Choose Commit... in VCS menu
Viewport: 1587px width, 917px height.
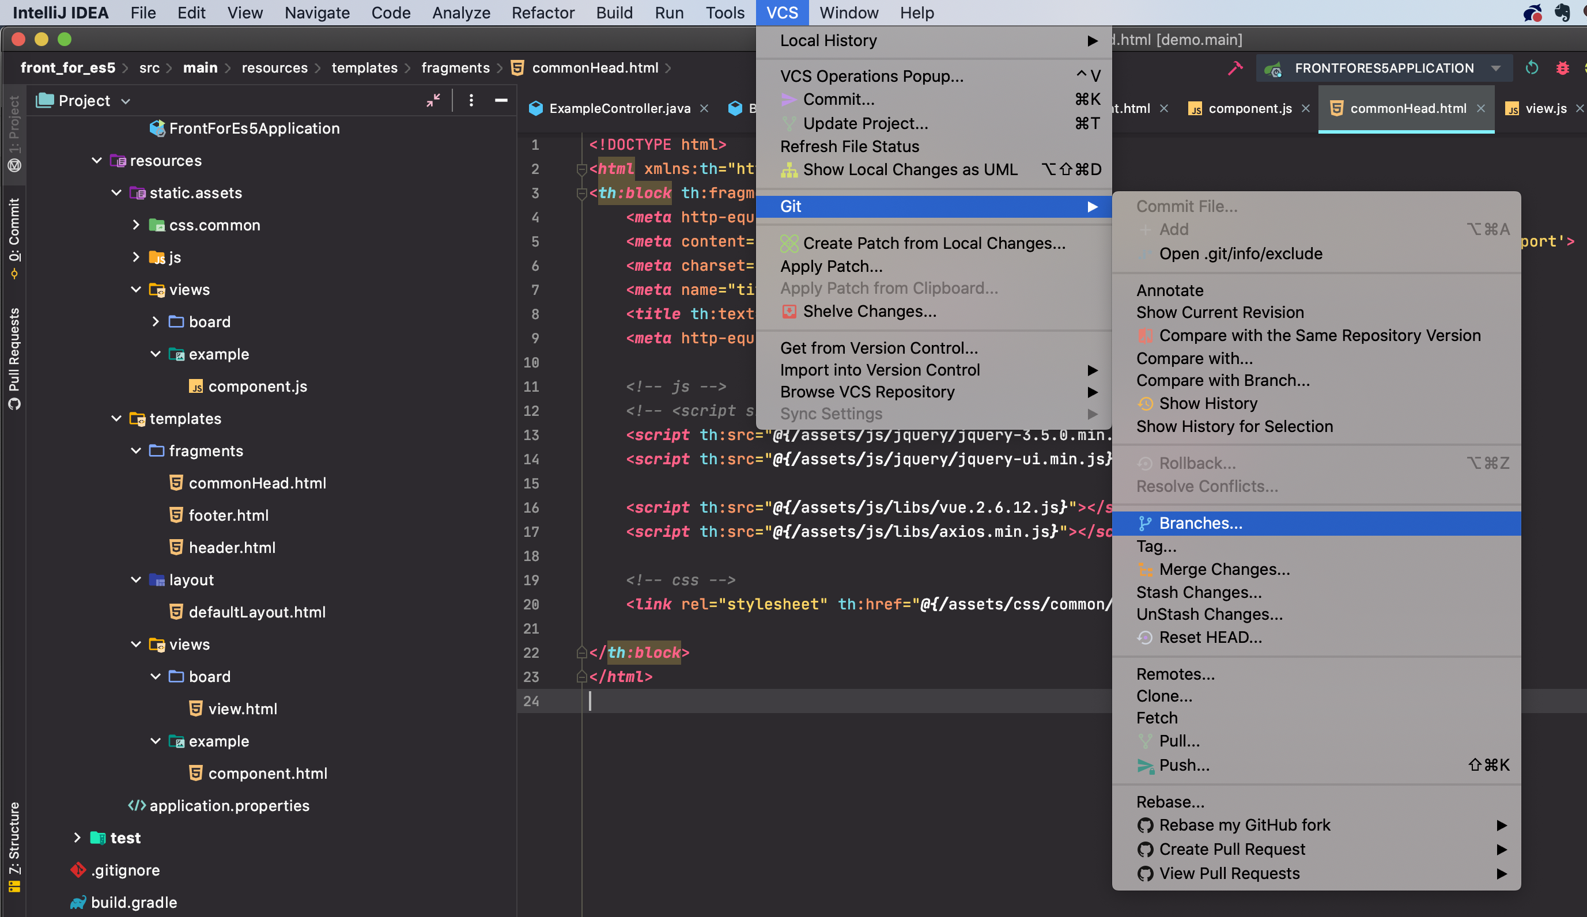tap(934, 99)
